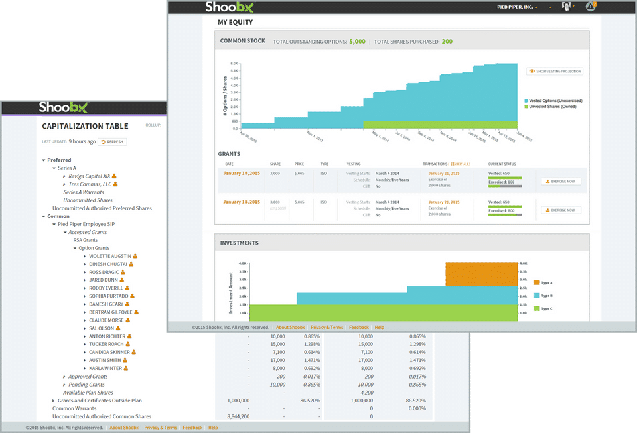Expand the Approved Grants node
This screenshot has width=637, height=433.
click(x=64, y=377)
